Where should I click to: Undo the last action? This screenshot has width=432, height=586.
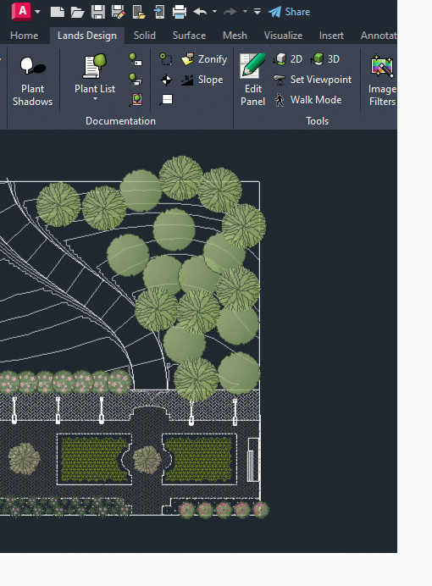[200, 12]
